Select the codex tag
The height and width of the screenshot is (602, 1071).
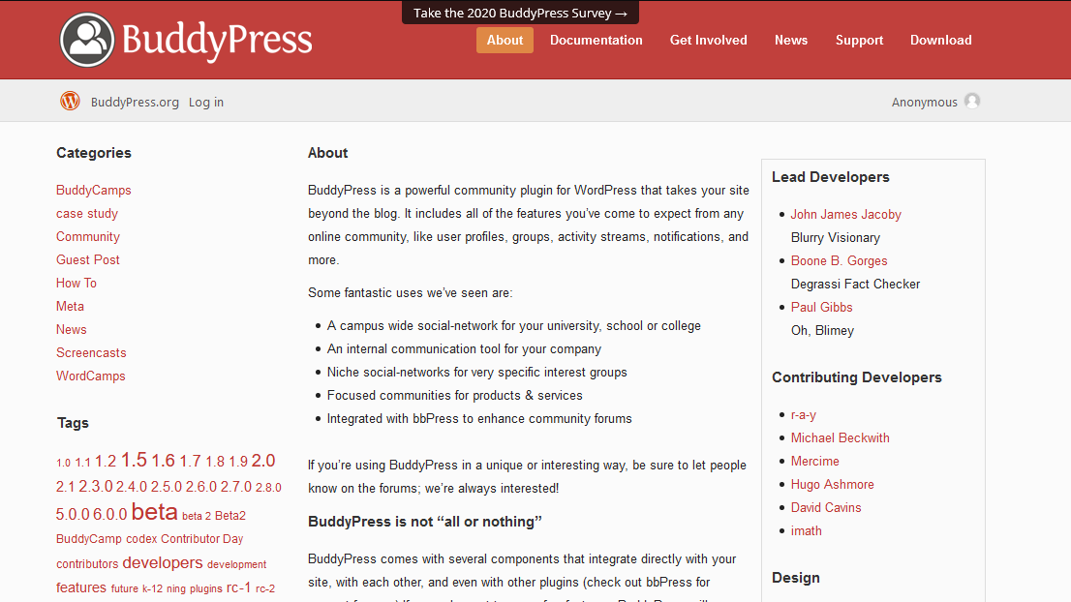tap(141, 538)
